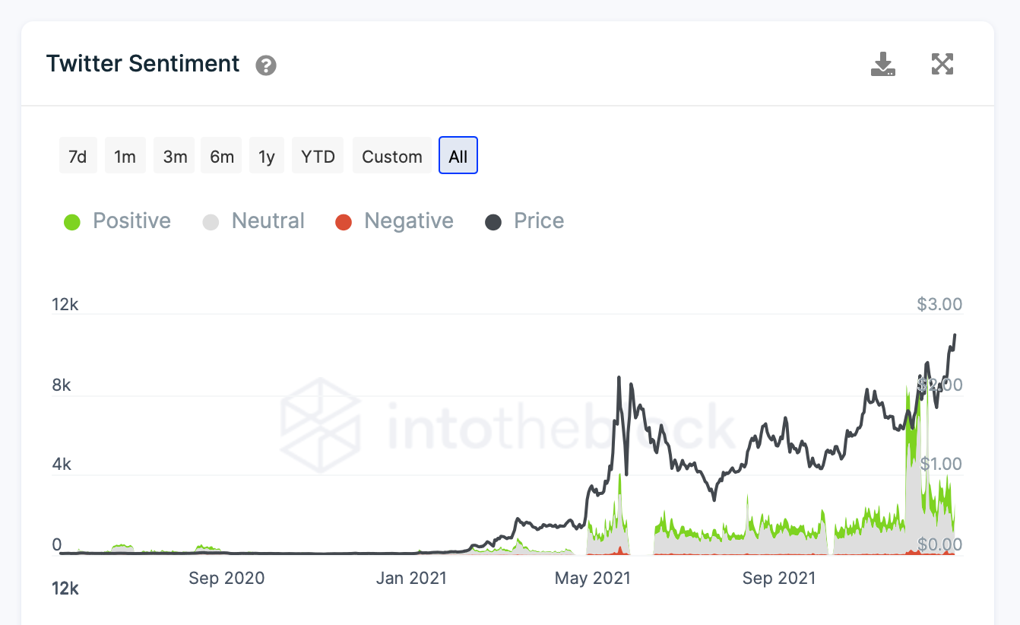Select the 1m time range
This screenshot has height=625, width=1020.
[125, 156]
